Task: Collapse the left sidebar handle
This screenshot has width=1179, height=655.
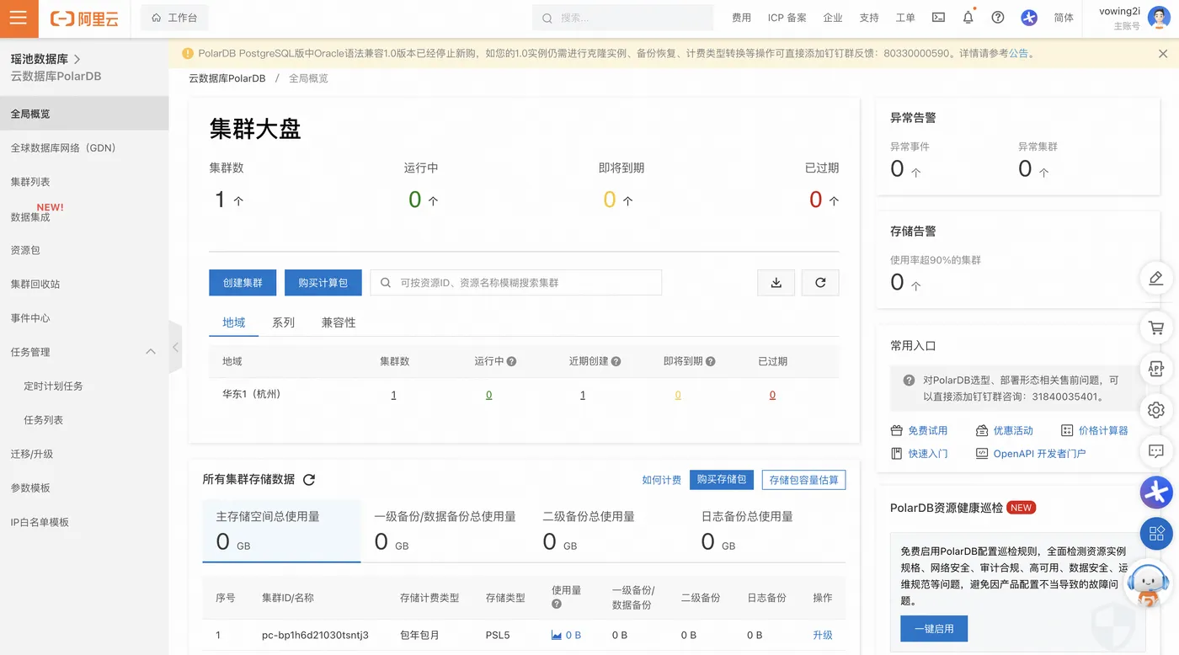Action: (x=175, y=347)
